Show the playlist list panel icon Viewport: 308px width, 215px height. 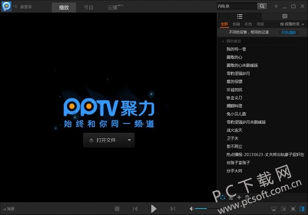click(239, 16)
